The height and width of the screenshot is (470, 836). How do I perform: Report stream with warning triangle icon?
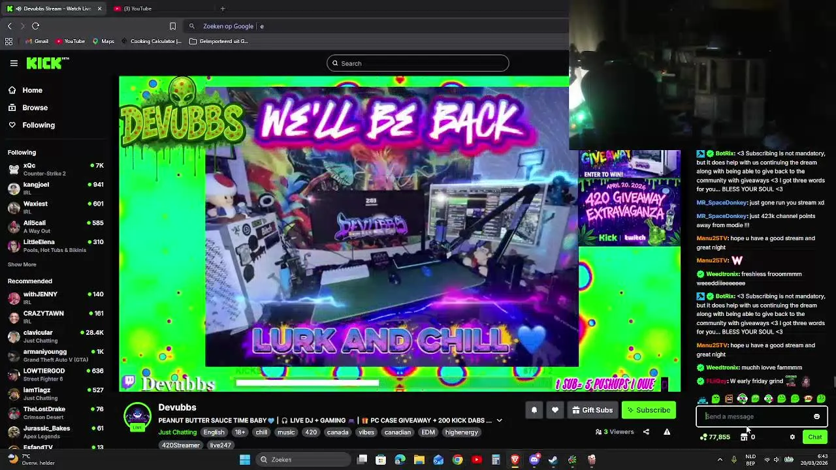tap(667, 431)
